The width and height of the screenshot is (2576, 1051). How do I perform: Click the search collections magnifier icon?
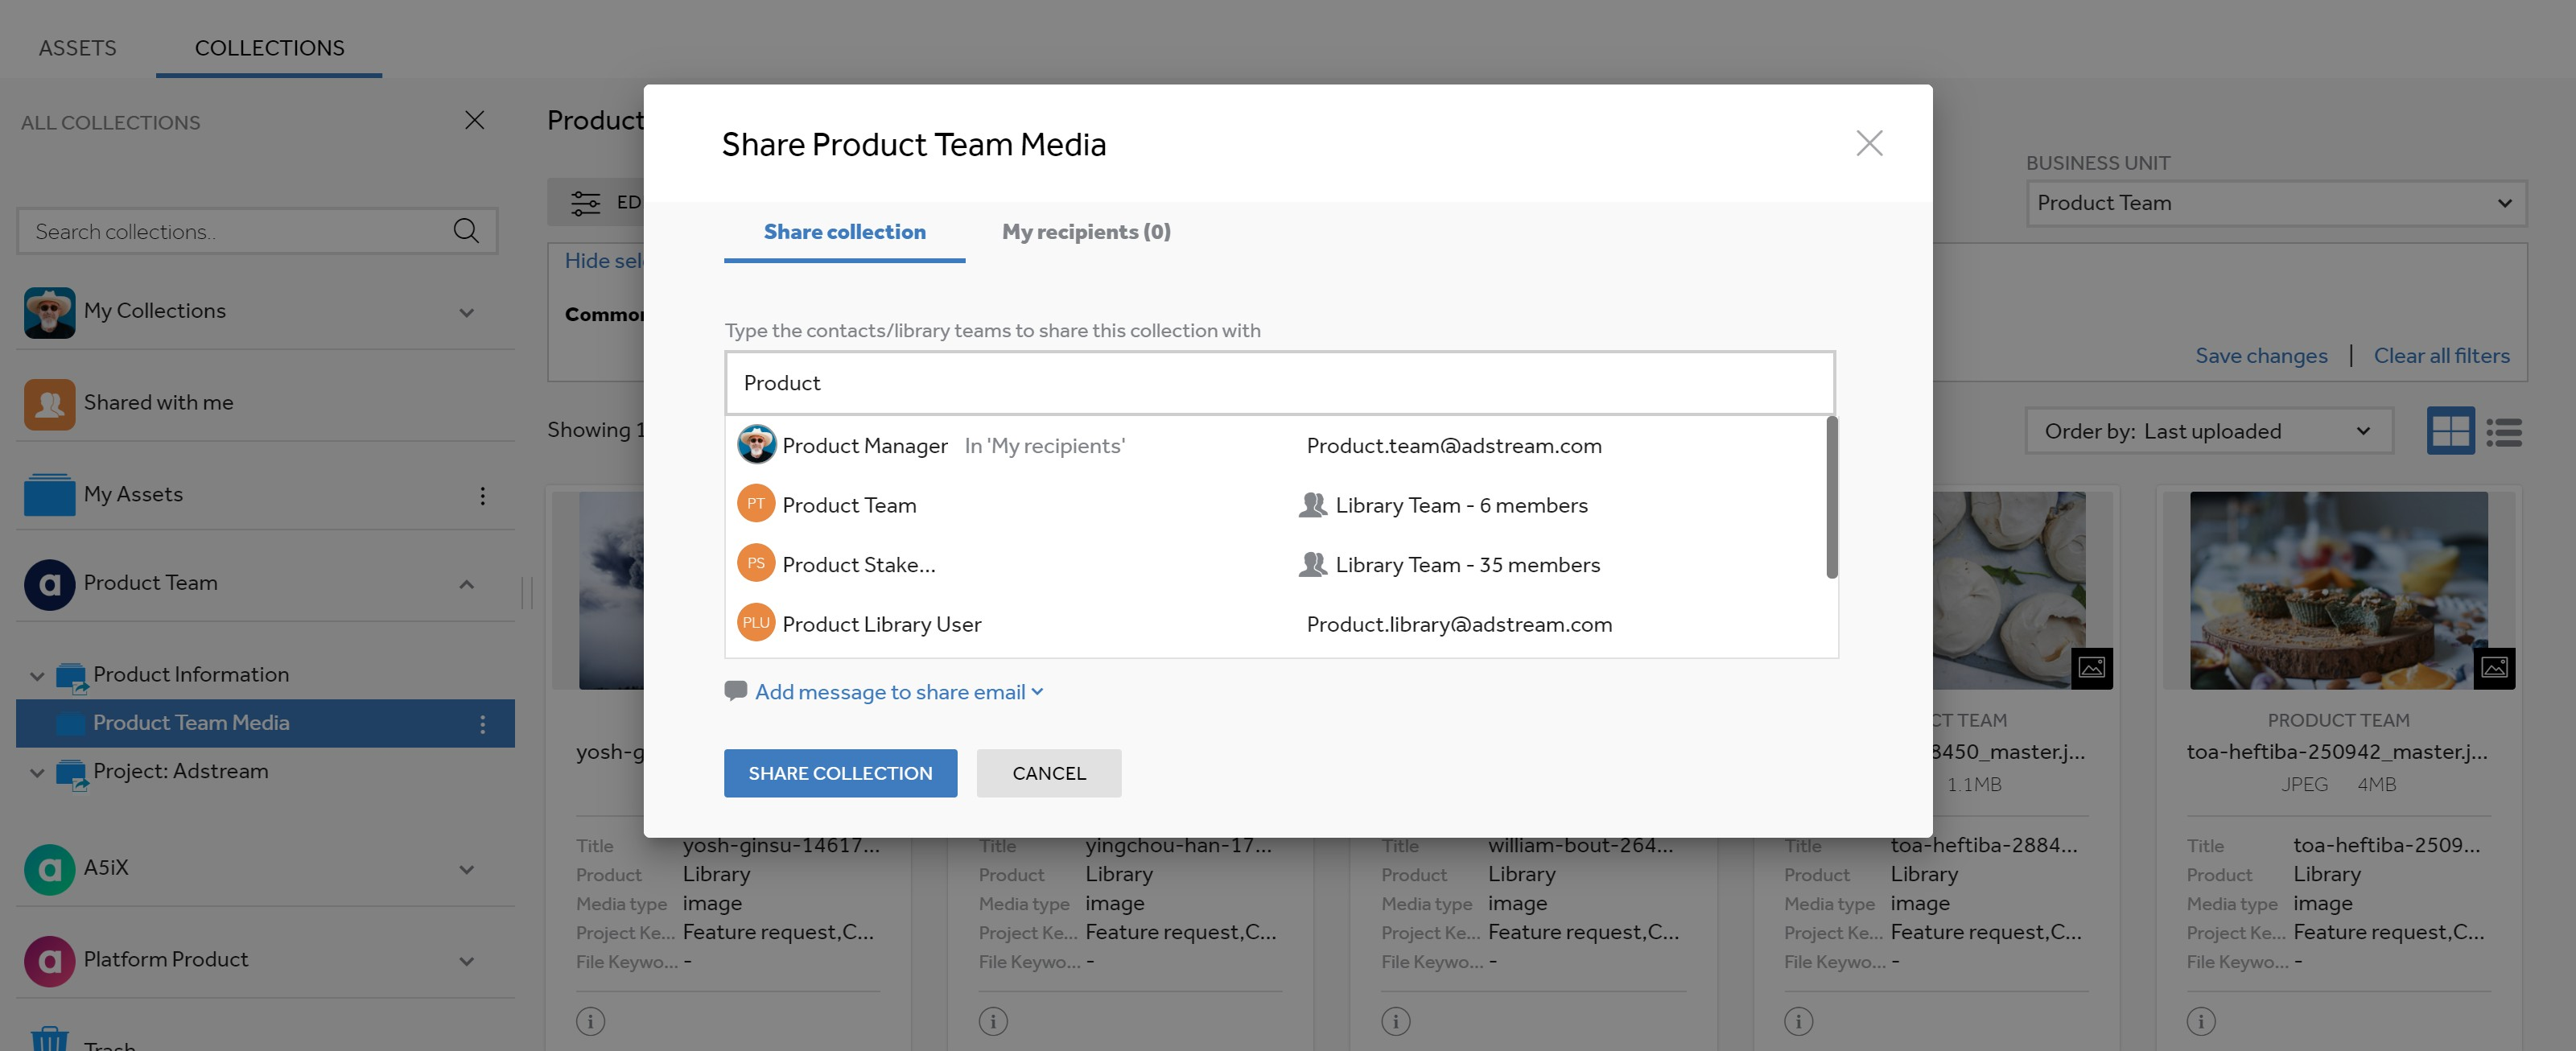466,230
